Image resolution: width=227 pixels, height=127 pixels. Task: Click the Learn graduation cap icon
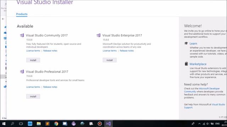click(186, 43)
